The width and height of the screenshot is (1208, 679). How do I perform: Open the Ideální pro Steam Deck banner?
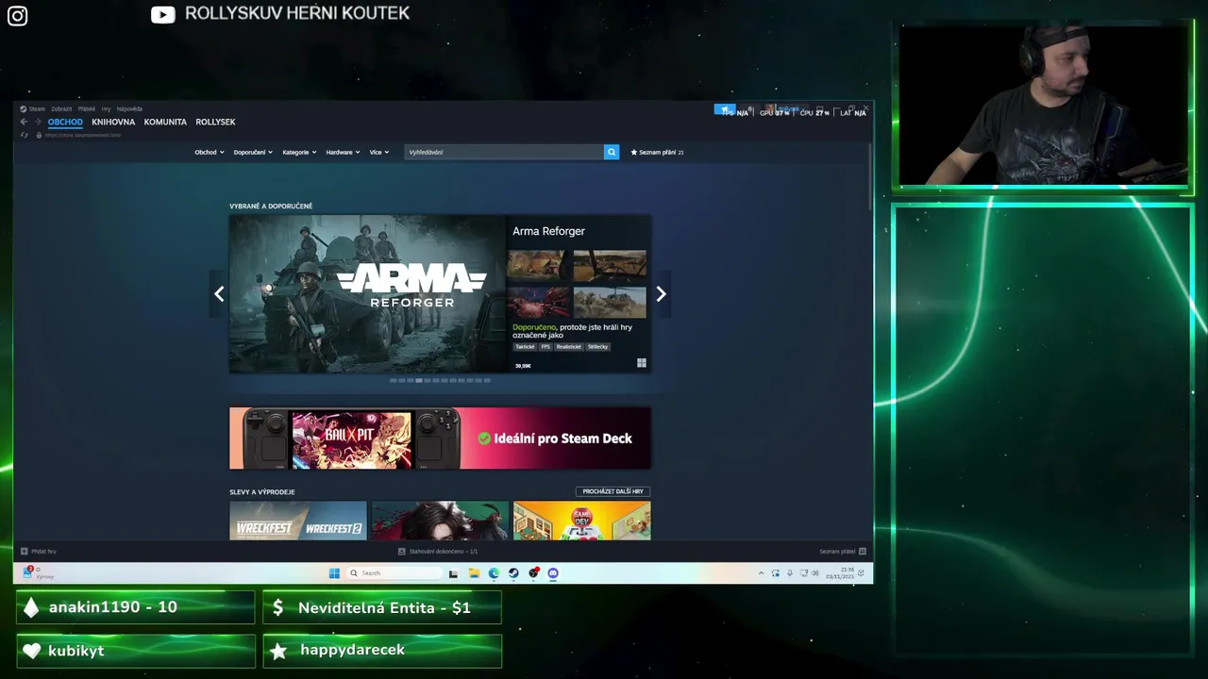tap(440, 438)
